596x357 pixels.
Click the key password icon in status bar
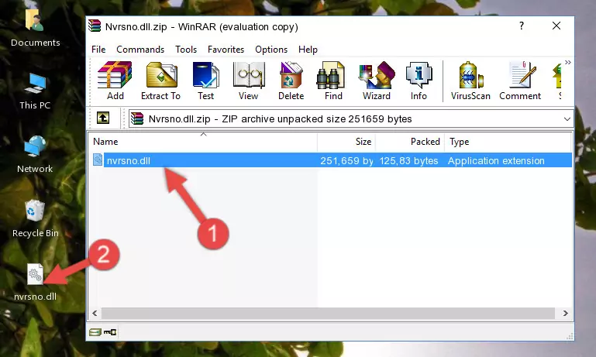coord(110,332)
